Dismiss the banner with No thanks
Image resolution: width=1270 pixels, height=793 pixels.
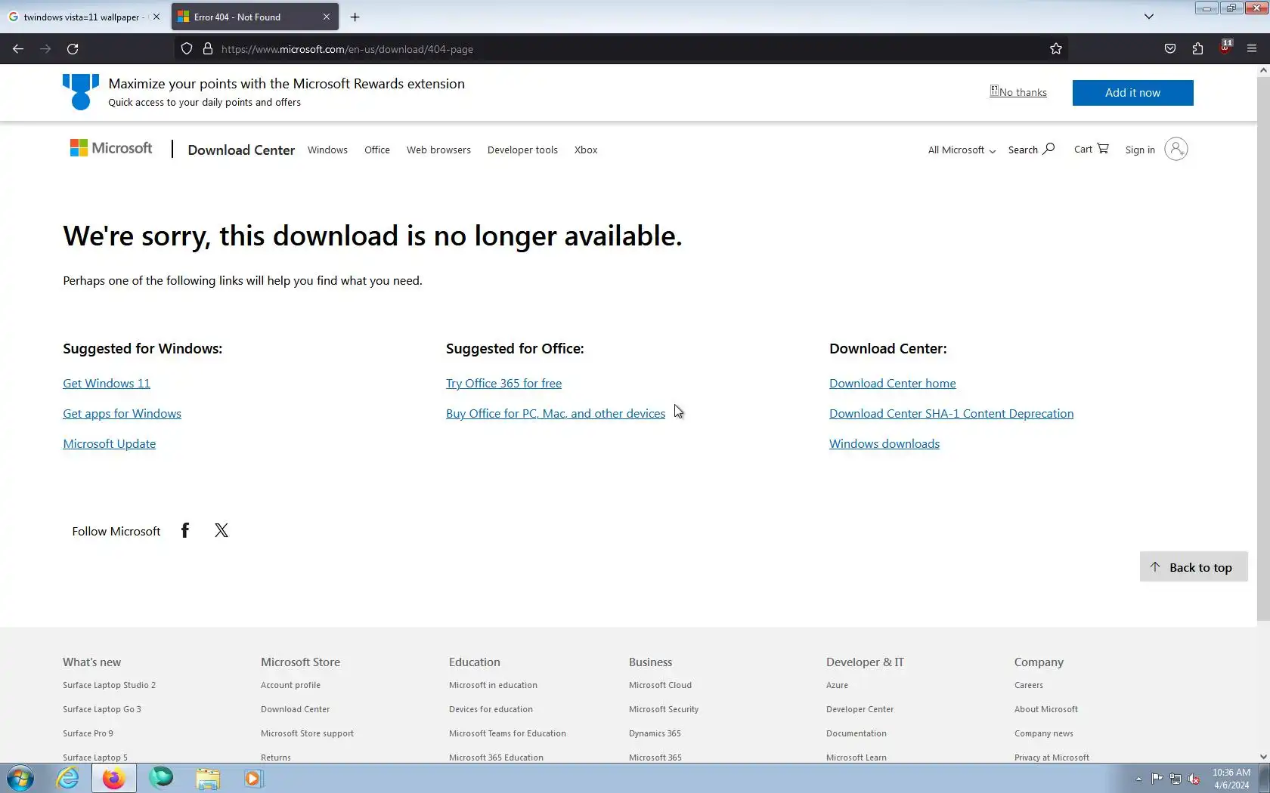pyautogui.click(x=1018, y=92)
